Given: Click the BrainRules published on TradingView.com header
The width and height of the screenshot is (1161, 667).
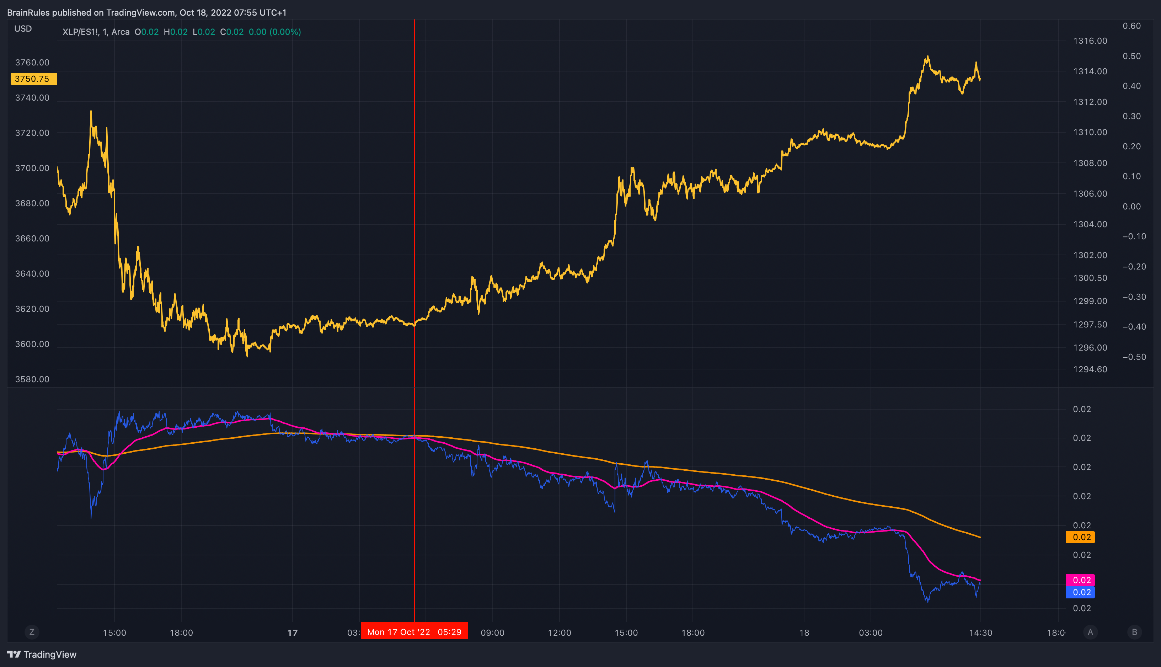Looking at the screenshot, I should point(146,12).
